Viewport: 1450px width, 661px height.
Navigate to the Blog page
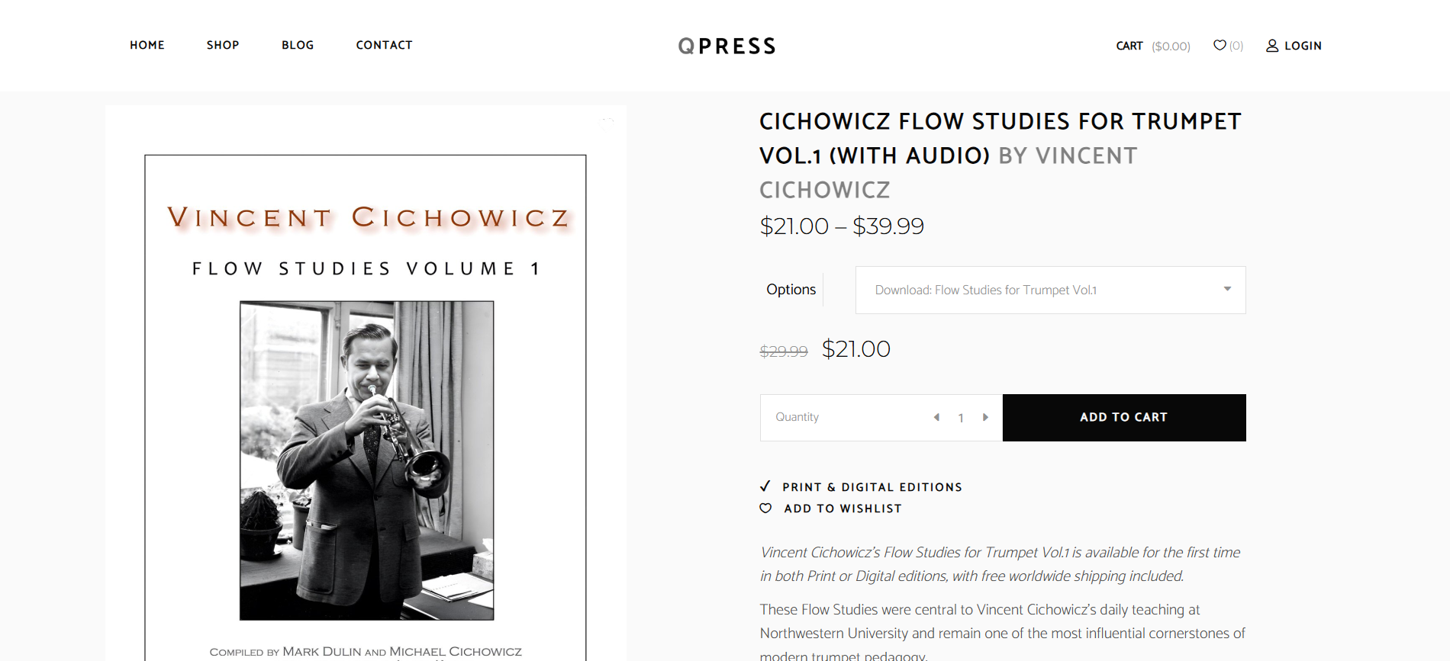pos(298,45)
